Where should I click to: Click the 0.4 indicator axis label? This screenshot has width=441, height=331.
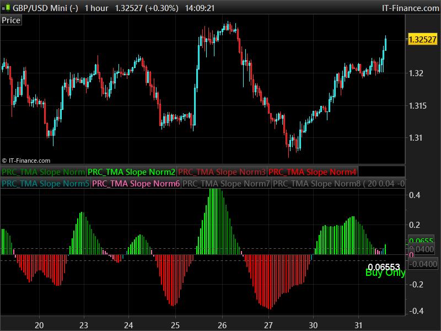(415, 195)
